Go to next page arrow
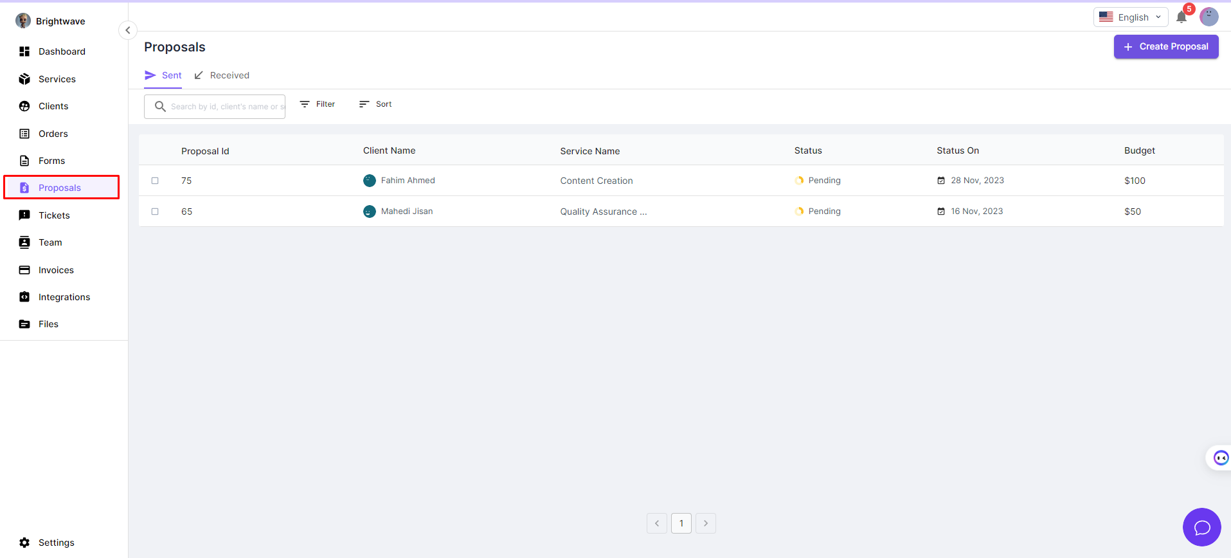The image size is (1231, 558). pyautogui.click(x=705, y=523)
